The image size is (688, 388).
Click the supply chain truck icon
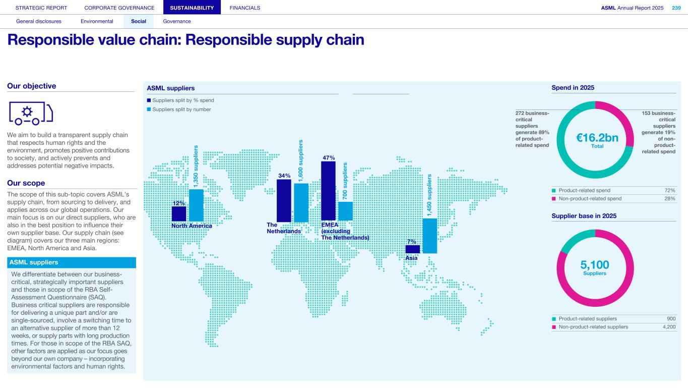click(x=31, y=114)
